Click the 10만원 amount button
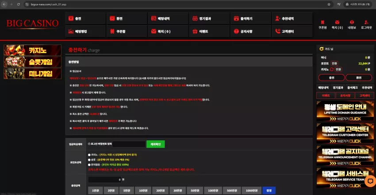Image resolution: width=376 pixels, height=195 pixels. (x=143, y=191)
